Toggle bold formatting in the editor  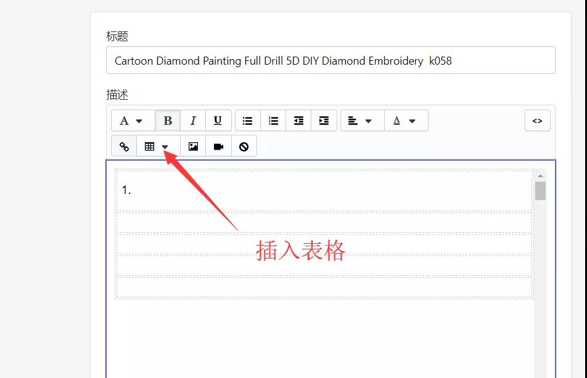(167, 121)
